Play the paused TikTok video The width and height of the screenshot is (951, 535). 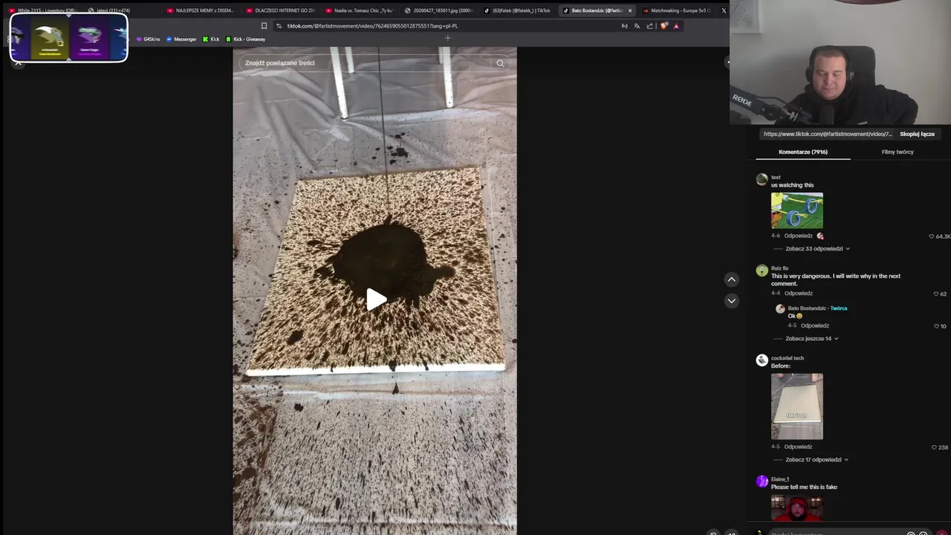[x=376, y=299]
